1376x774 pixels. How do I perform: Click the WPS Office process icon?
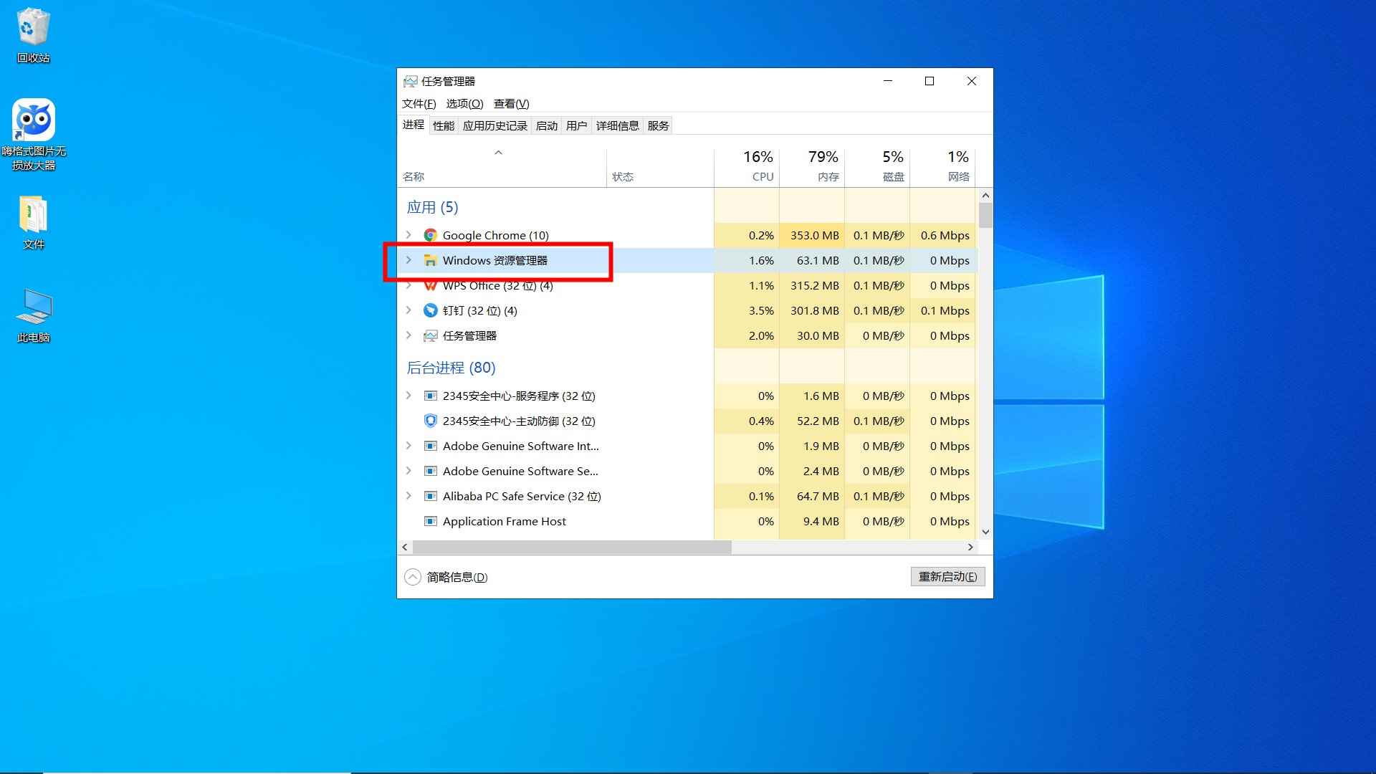pos(430,285)
